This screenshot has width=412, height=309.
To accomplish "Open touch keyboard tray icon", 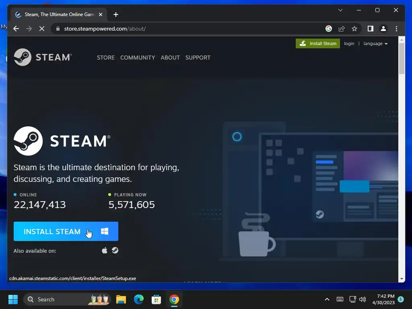I will 340,299.
